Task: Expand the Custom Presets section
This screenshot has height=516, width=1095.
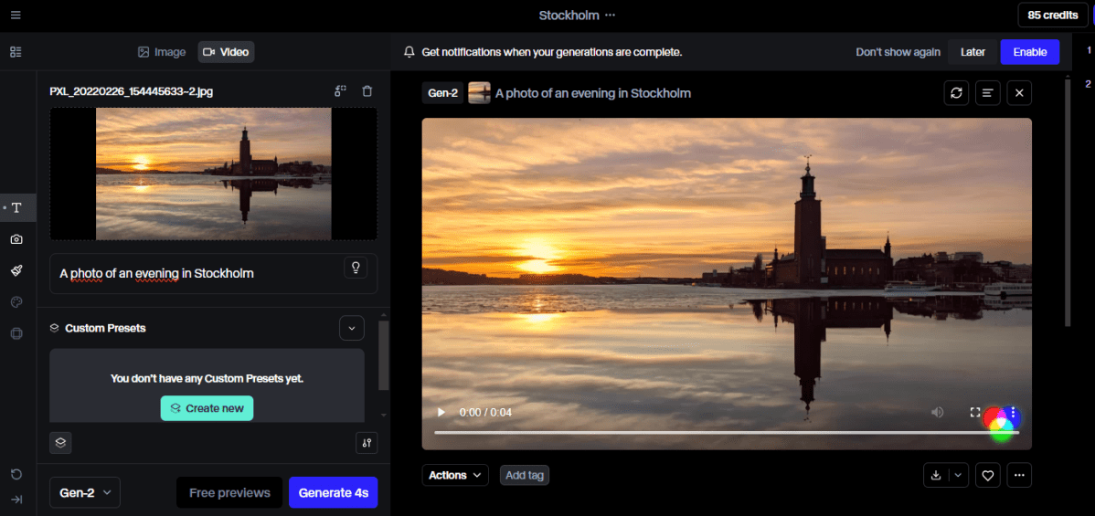Action: coord(351,328)
